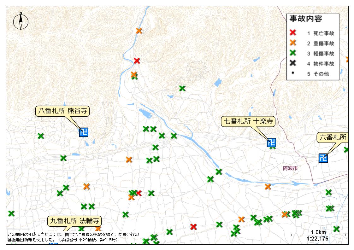
Task: Open the 九番札所 法輪寺 callout label
Action: 74,221
